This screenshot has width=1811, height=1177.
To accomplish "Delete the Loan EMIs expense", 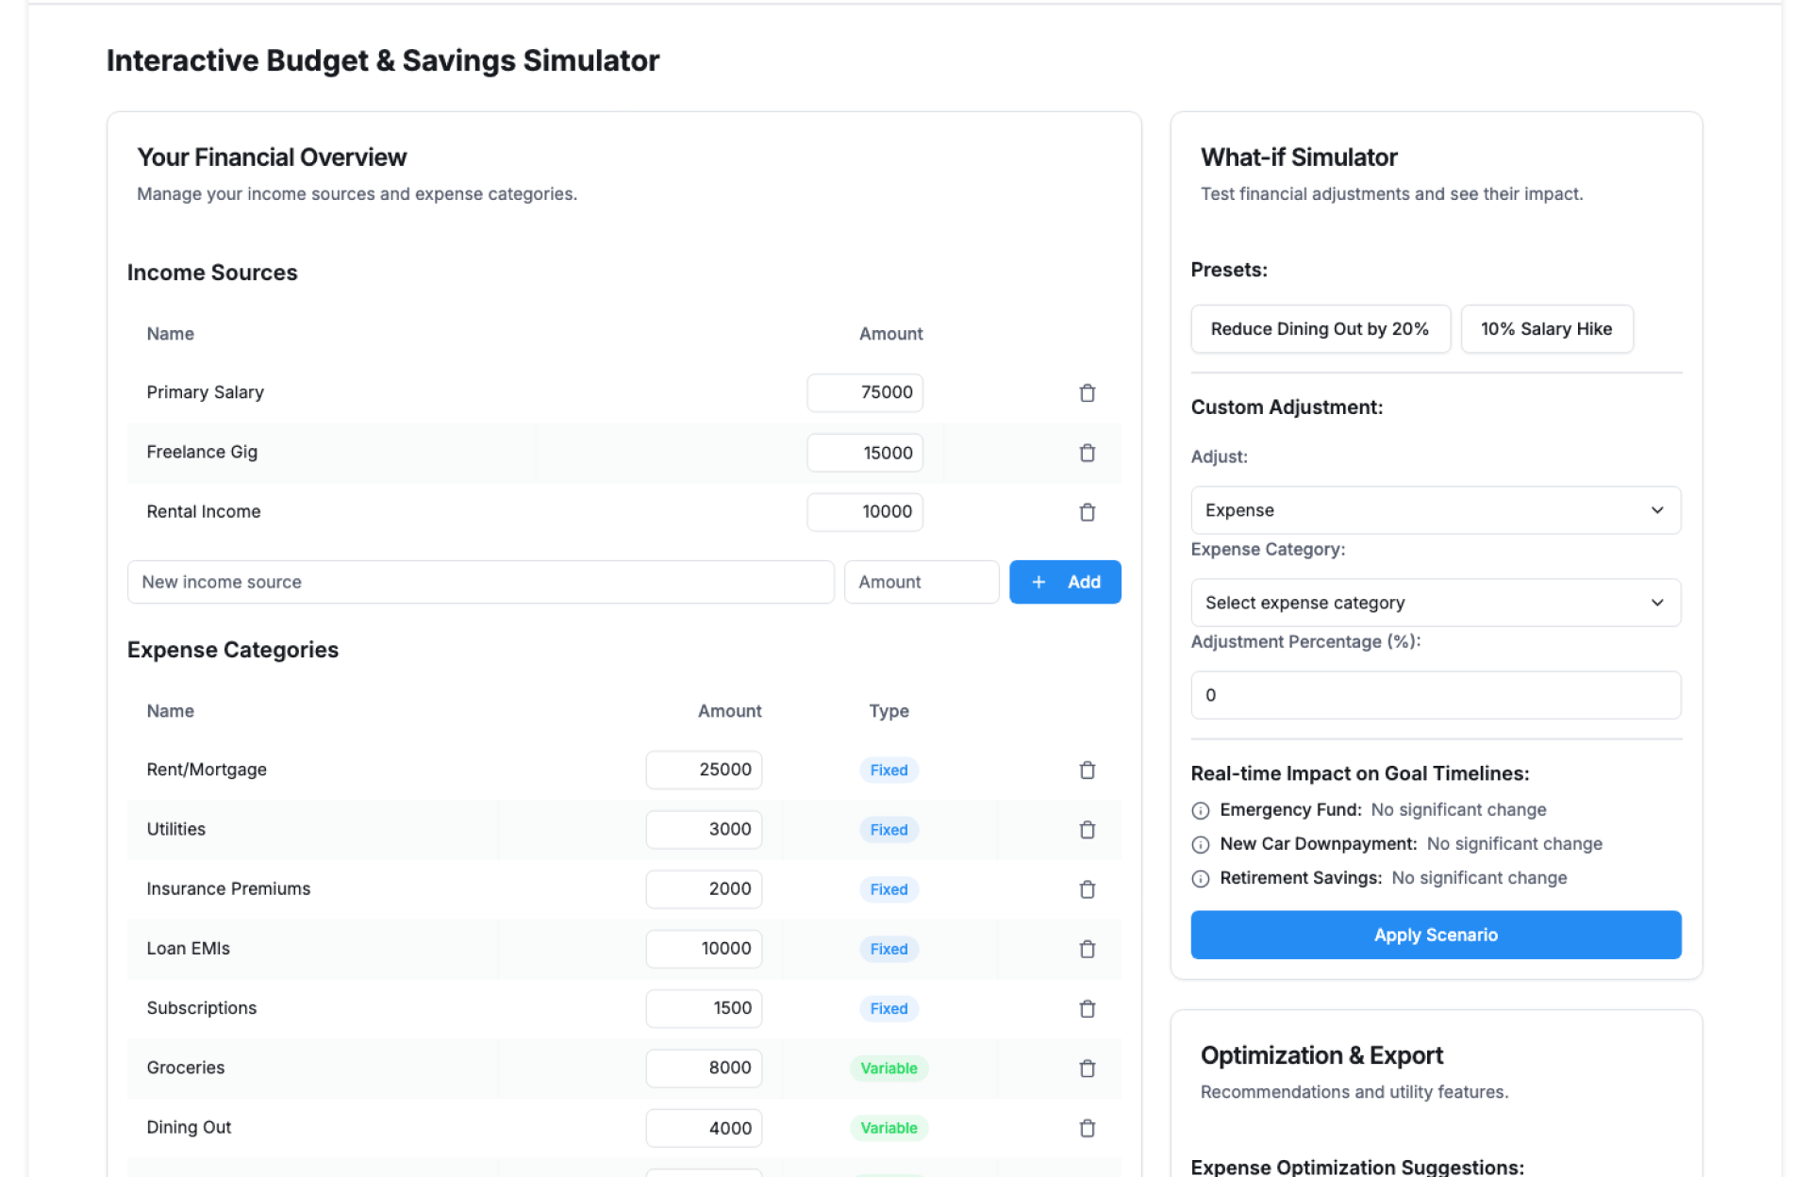I will (x=1087, y=949).
